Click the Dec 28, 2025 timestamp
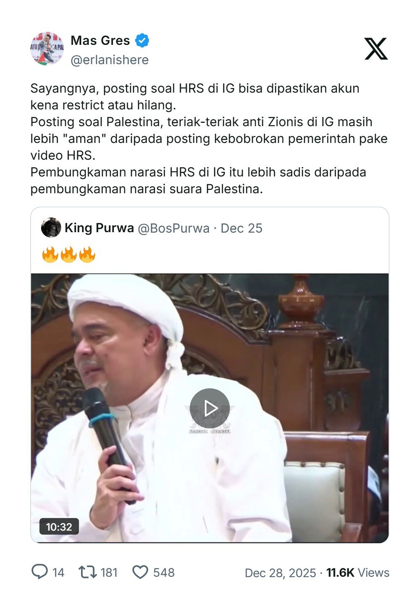Image resolution: width=418 pixels, height=596 pixels. (280, 573)
